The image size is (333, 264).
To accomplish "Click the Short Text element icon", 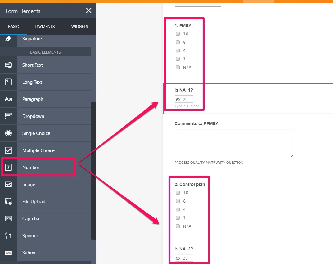I will (x=8, y=65).
